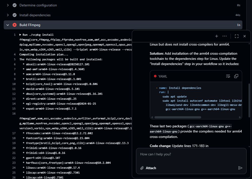Click left arrow of YAML block scrollbar
This screenshot has height=179, width=252.
(x=152, y=117)
